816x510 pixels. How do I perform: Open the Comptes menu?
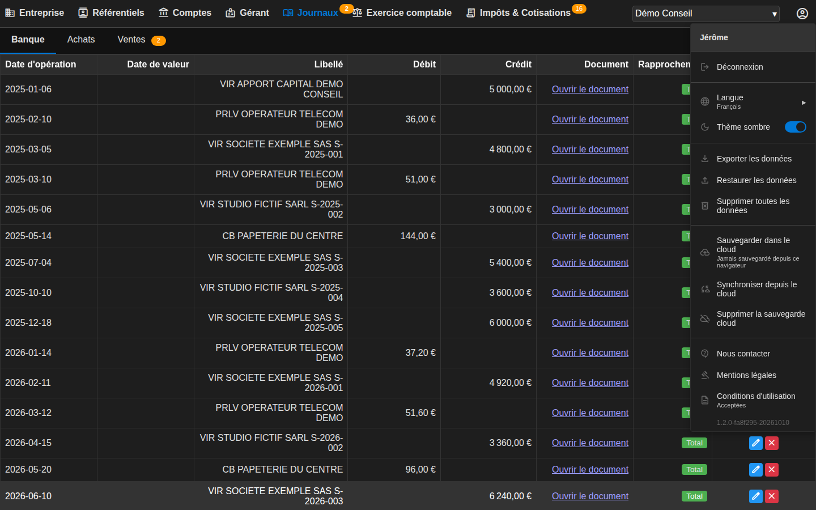pyautogui.click(x=185, y=12)
